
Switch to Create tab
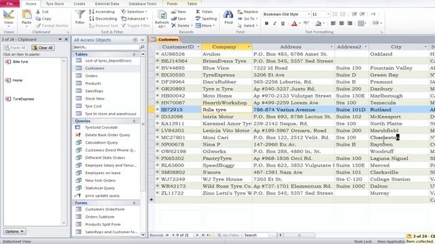80,4
